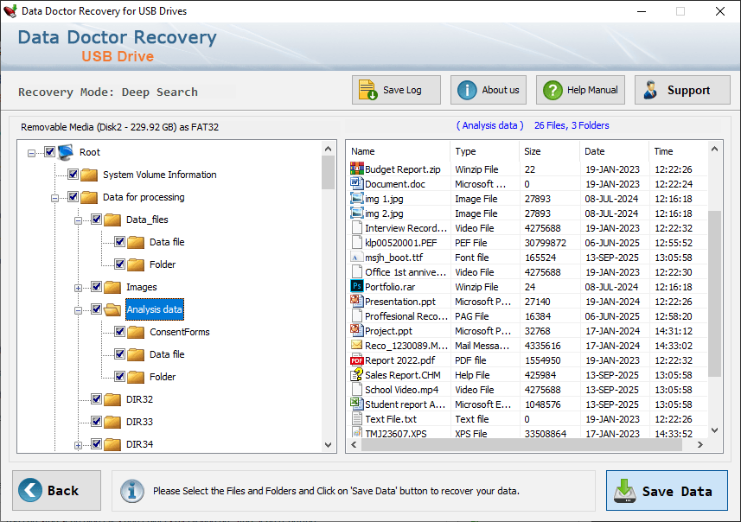This screenshot has width=741, height=522.
Task: Sort the file list by Date column
Action: pyautogui.click(x=614, y=151)
